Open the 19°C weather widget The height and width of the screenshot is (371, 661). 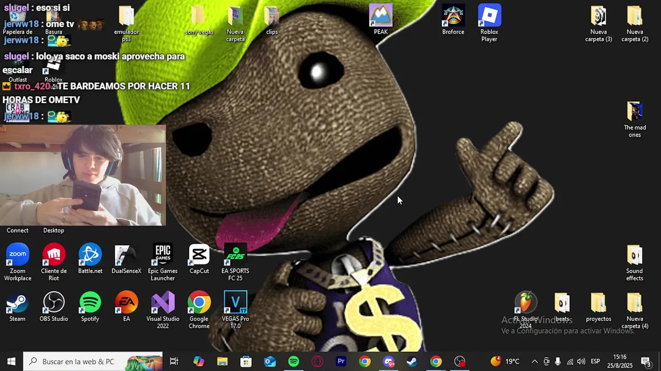point(505,361)
